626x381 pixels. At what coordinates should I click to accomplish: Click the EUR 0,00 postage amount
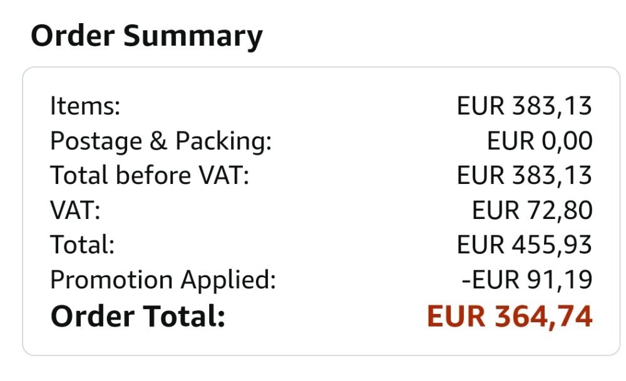click(x=540, y=141)
